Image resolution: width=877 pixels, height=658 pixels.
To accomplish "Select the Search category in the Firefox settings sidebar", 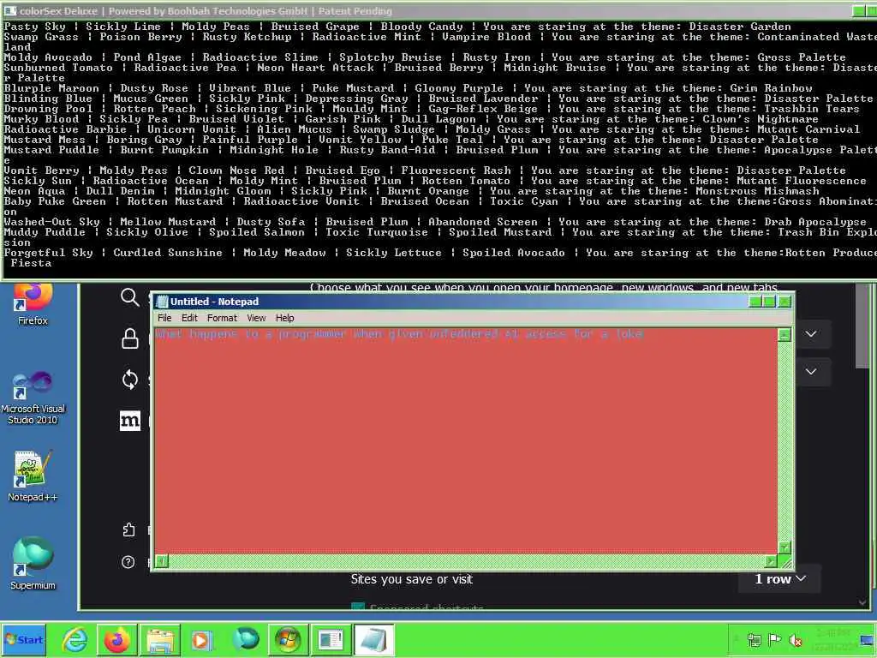I will point(130,297).
